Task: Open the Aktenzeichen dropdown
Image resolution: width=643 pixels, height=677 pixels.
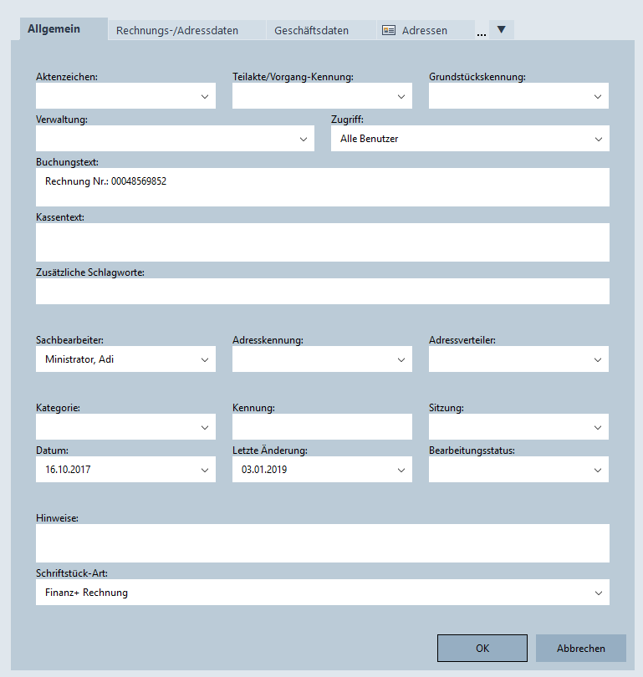Action: coord(205,97)
